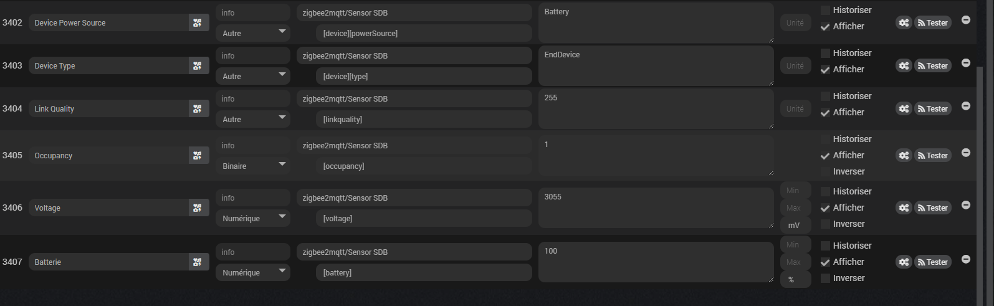The image size is (994, 306).
Task: Remove the Device Power Source command
Action: (x=966, y=20)
